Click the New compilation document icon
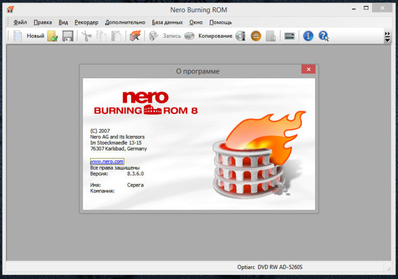This screenshot has width=398, height=279. click(18, 36)
